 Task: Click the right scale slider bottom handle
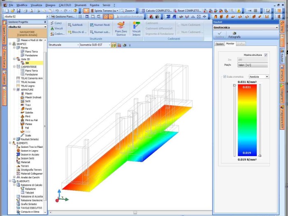click(260, 156)
